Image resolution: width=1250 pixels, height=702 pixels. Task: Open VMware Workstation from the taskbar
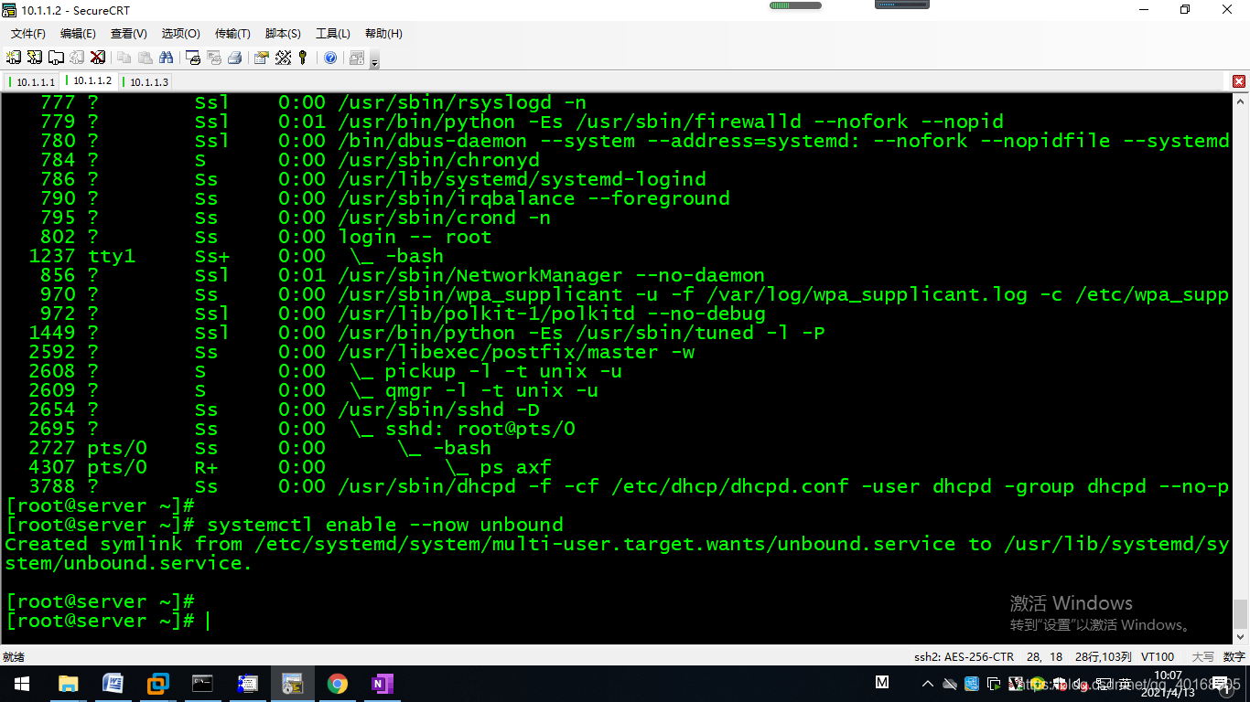click(157, 684)
